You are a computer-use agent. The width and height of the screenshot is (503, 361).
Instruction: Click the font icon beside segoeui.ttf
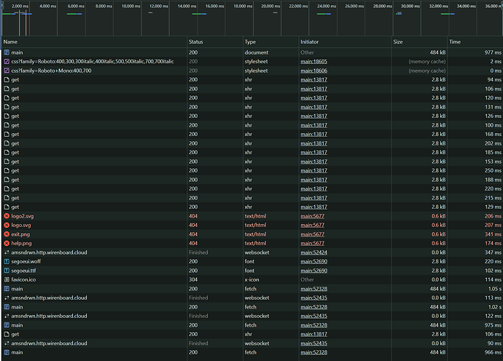pos(7,270)
